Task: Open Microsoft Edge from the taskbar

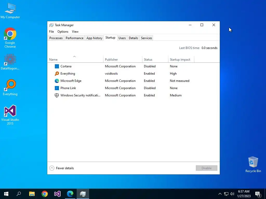Action: click(x=70, y=194)
